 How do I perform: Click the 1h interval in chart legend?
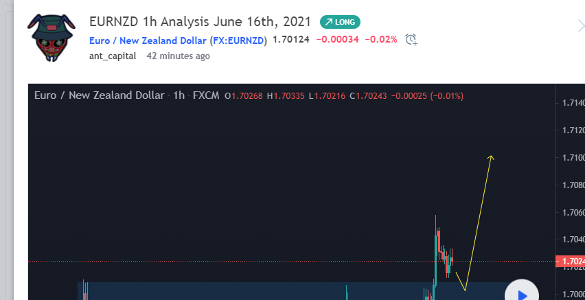[x=179, y=95]
